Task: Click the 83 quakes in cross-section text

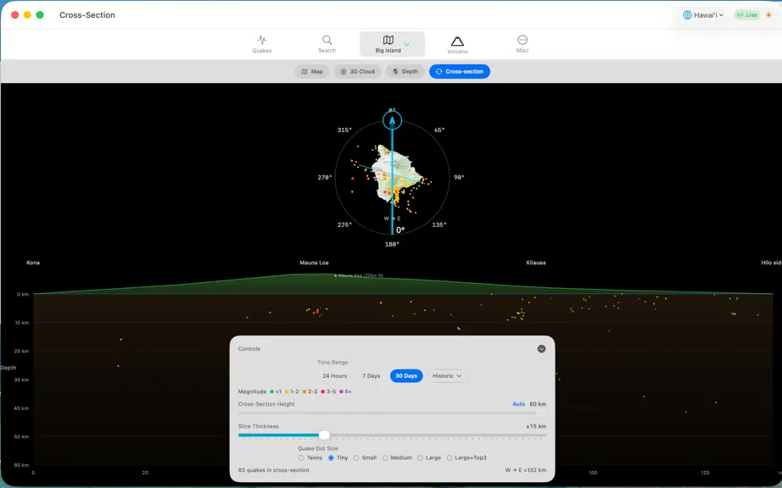Action: [x=273, y=470]
